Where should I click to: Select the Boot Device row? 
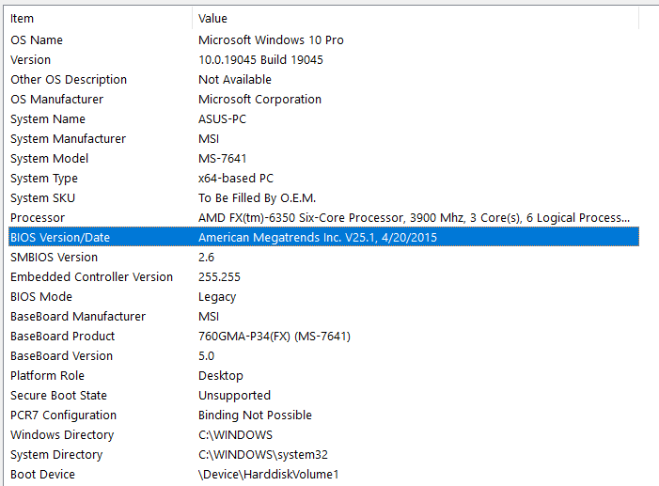pyautogui.click(x=323, y=474)
